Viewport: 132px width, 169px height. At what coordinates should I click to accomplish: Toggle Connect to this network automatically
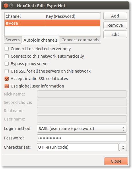tap(7, 56)
